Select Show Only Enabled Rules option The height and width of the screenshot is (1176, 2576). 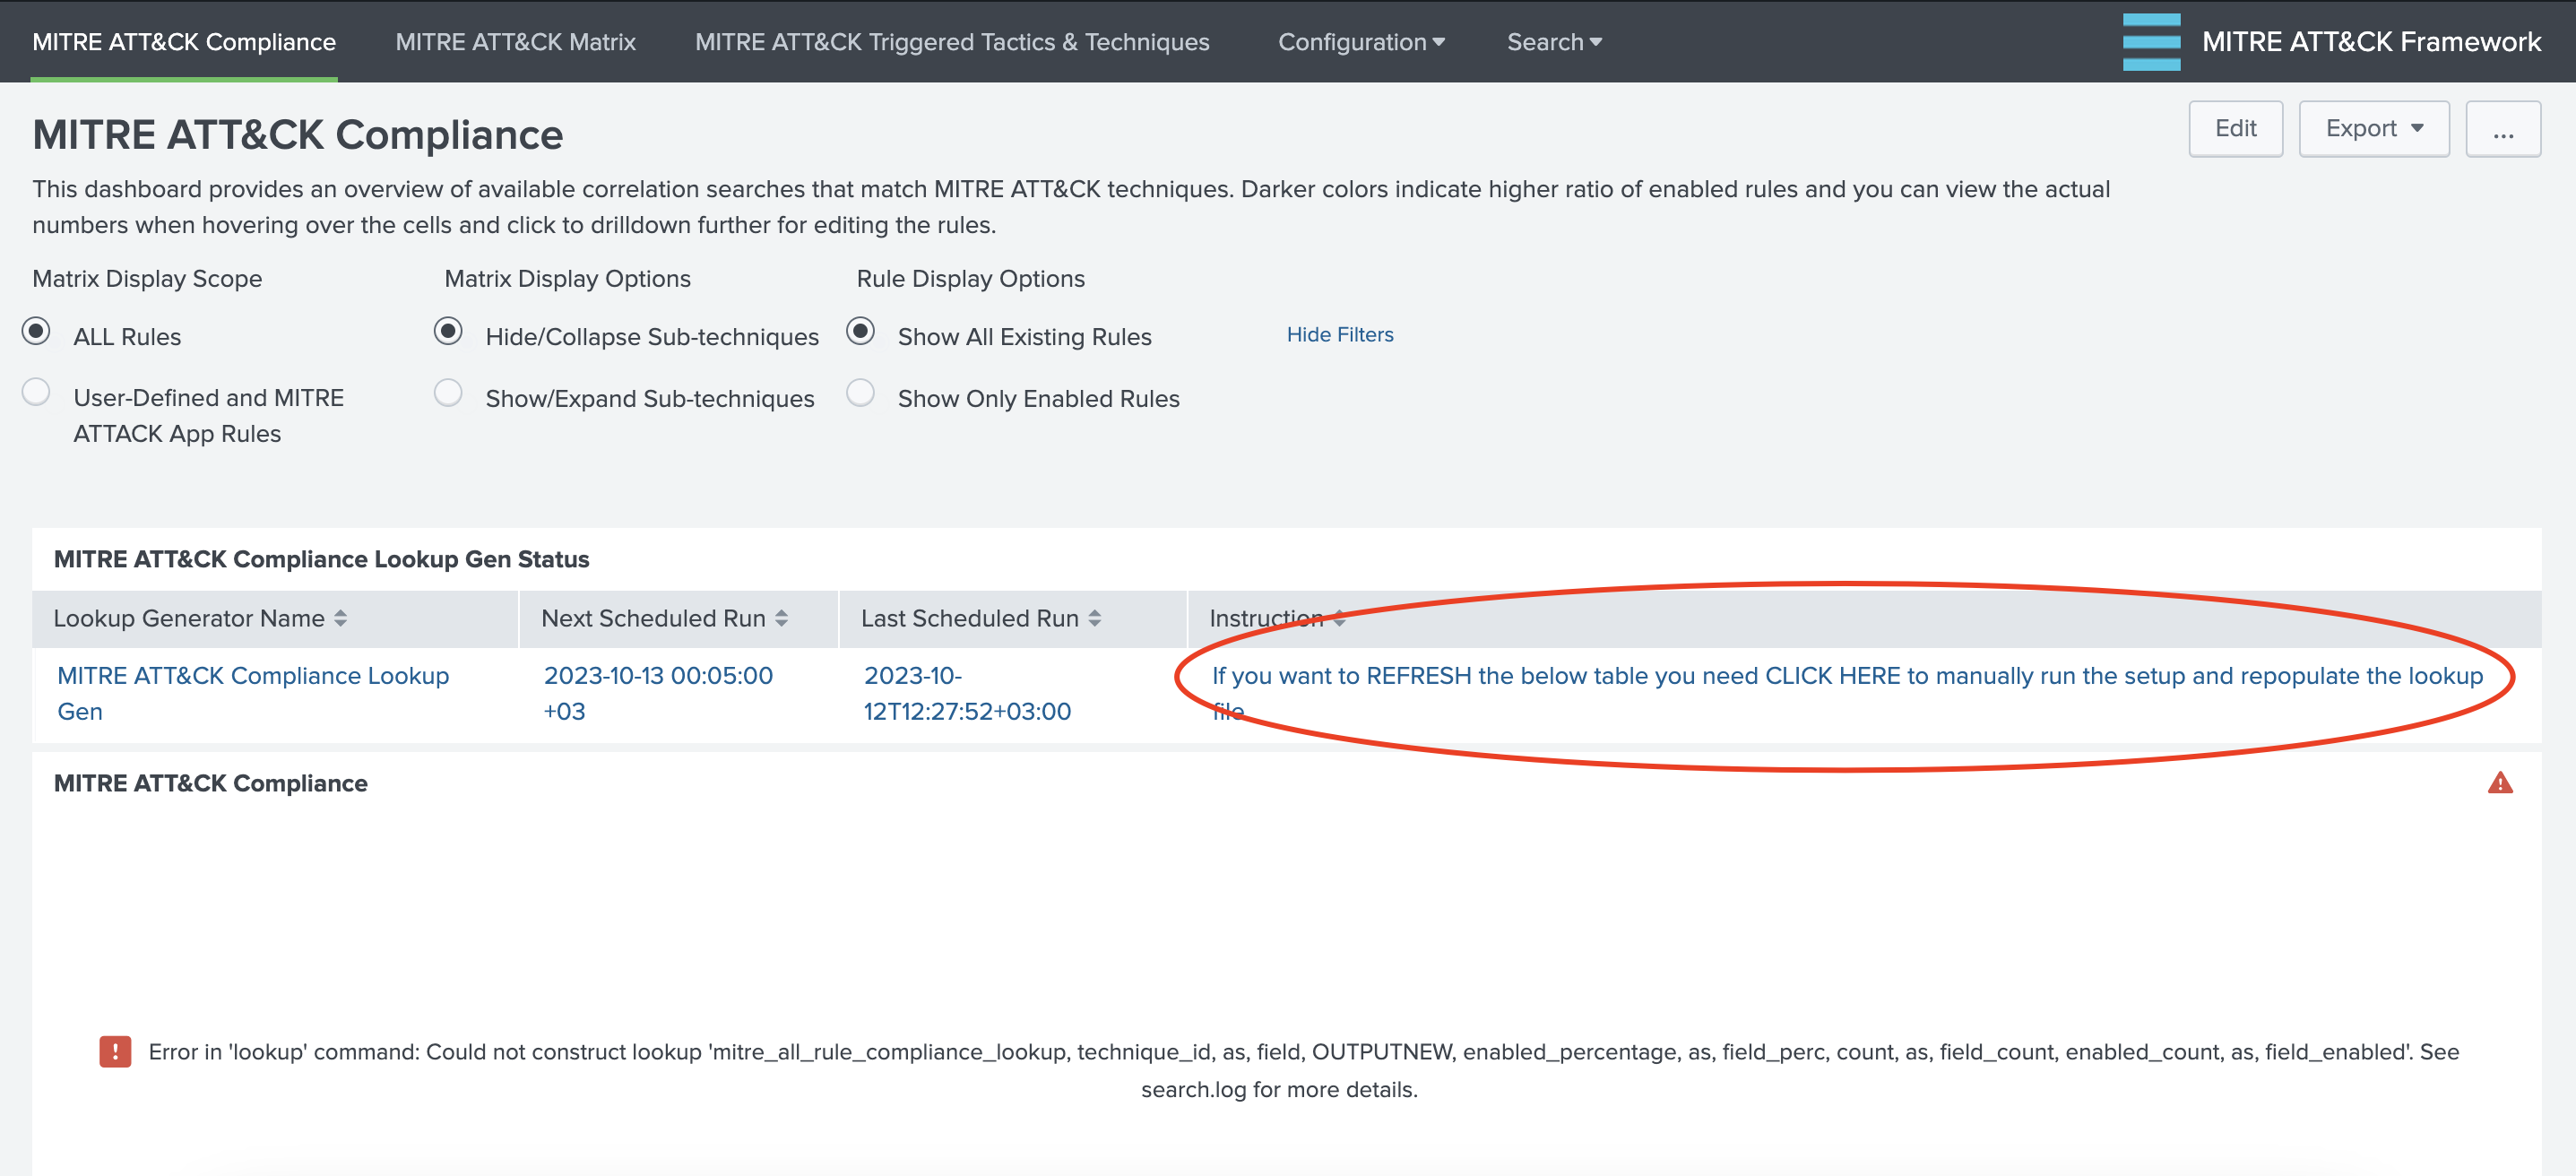point(860,393)
